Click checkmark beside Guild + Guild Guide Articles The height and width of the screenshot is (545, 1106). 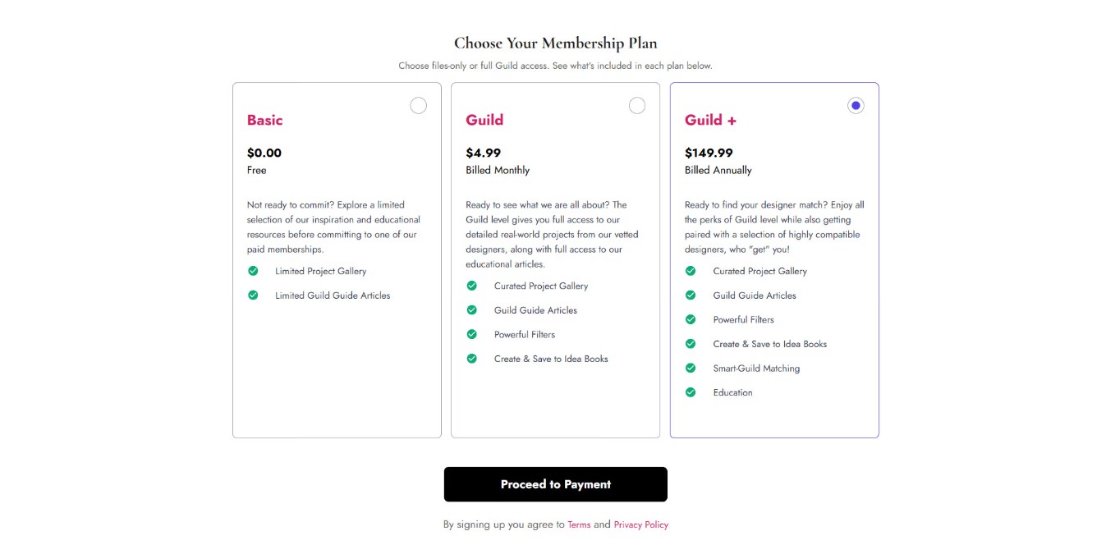(x=691, y=295)
